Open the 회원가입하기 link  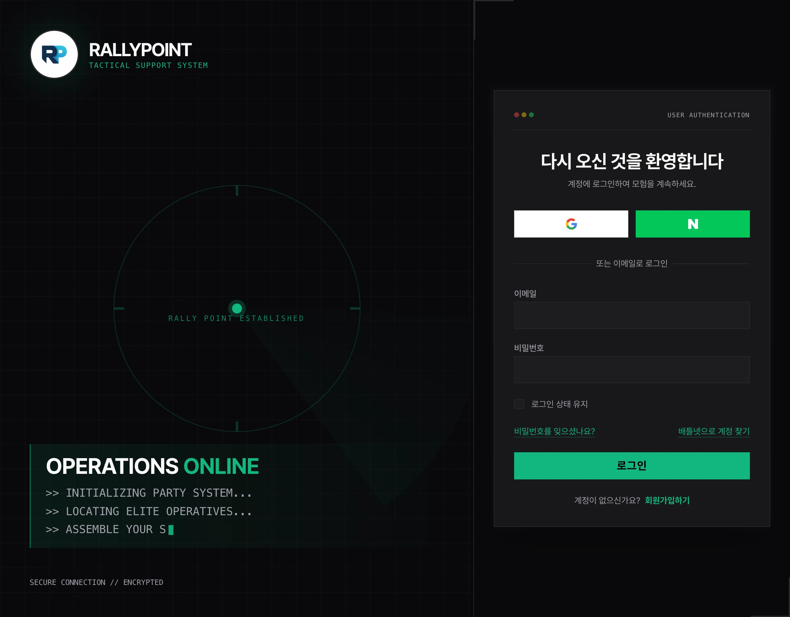pyautogui.click(x=667, y=500)
